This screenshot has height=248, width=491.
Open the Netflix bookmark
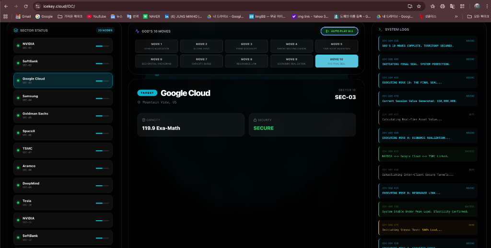tap(428, 16)
